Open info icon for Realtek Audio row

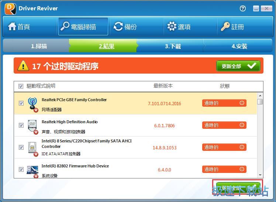click(242, 125)
